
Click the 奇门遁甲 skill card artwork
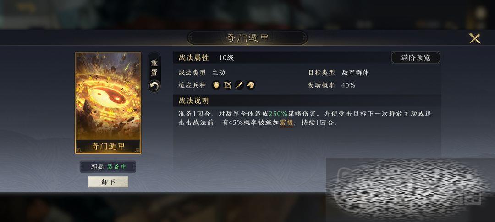108,96
